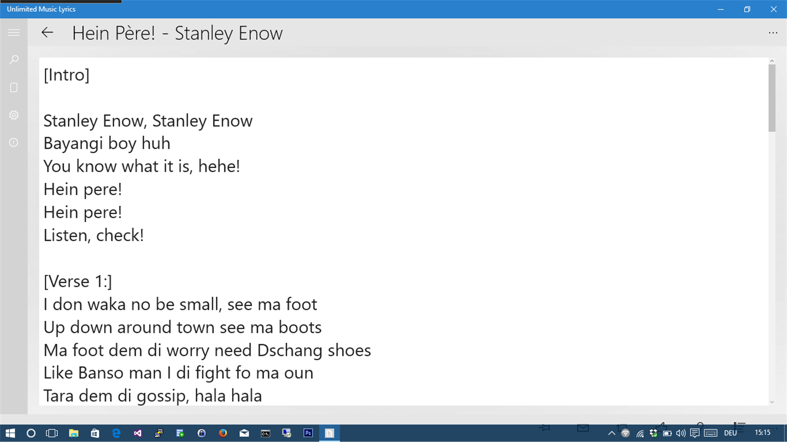This screenshot has height=442, width=787.
Task: Open the Windows Start menu
Action: pos(10,433)
